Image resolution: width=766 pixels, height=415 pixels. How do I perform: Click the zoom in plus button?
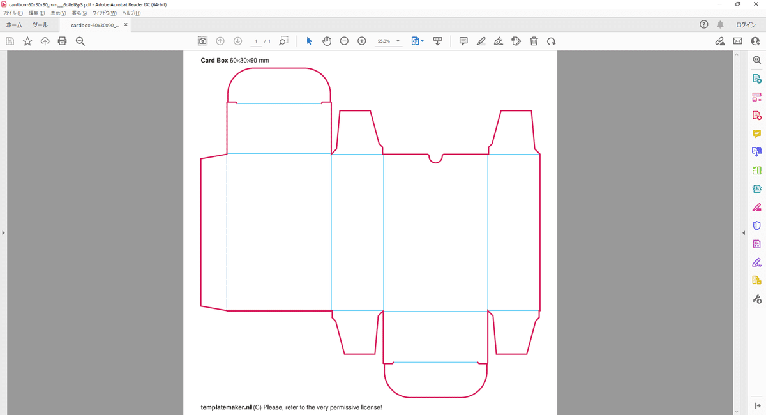click(x=361, y=41)
